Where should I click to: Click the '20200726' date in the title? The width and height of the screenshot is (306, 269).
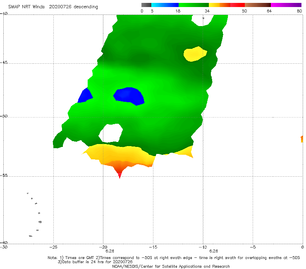tap(60, 7)
